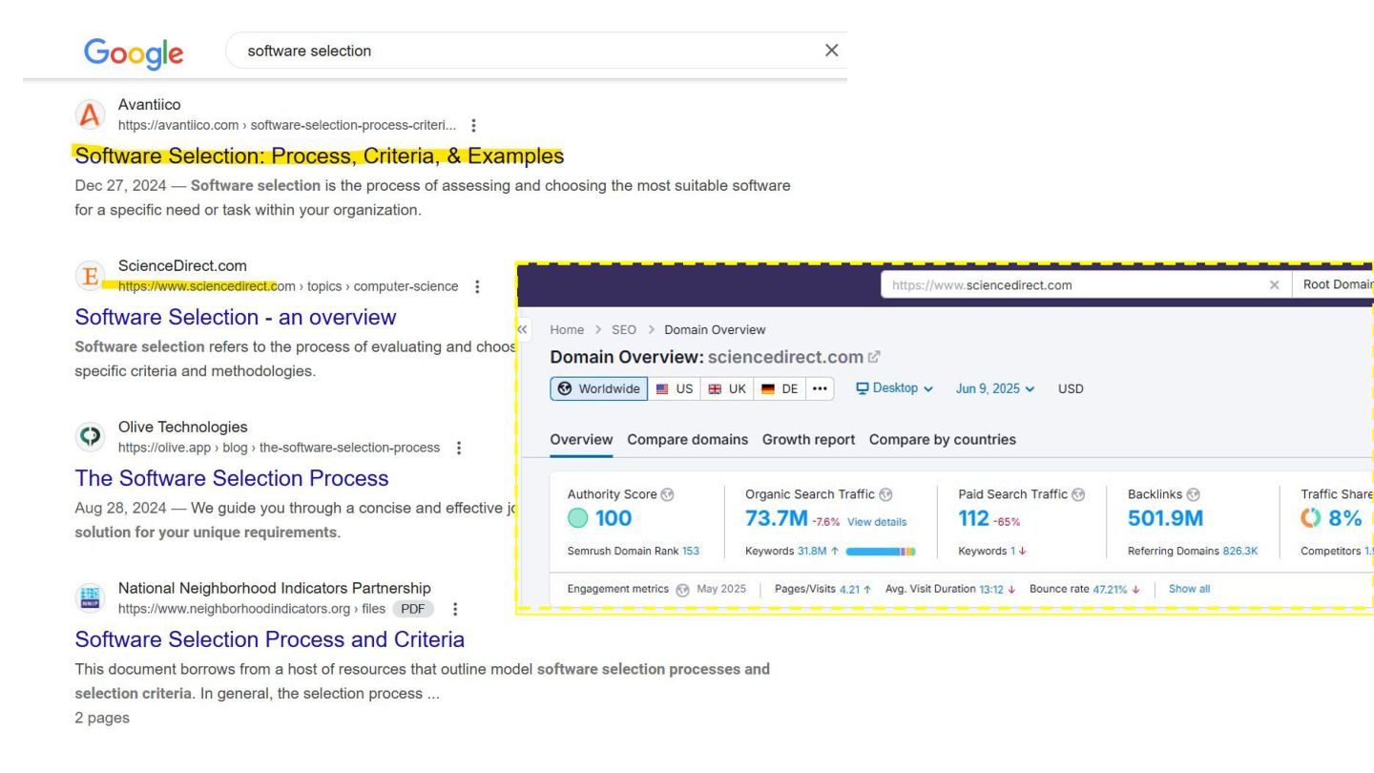Select the Worldwide database toggle

pos(598,388)
